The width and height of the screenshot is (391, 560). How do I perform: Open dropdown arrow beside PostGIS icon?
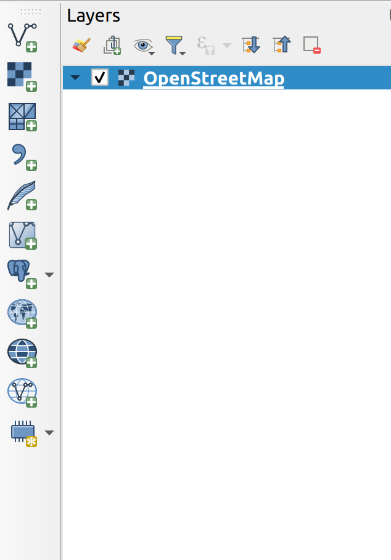pos(49,274)
